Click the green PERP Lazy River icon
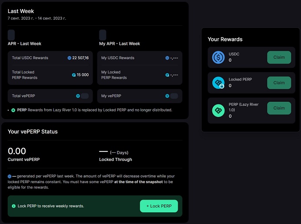Viewport: 301px width, 224px height. tap(218, 110)
